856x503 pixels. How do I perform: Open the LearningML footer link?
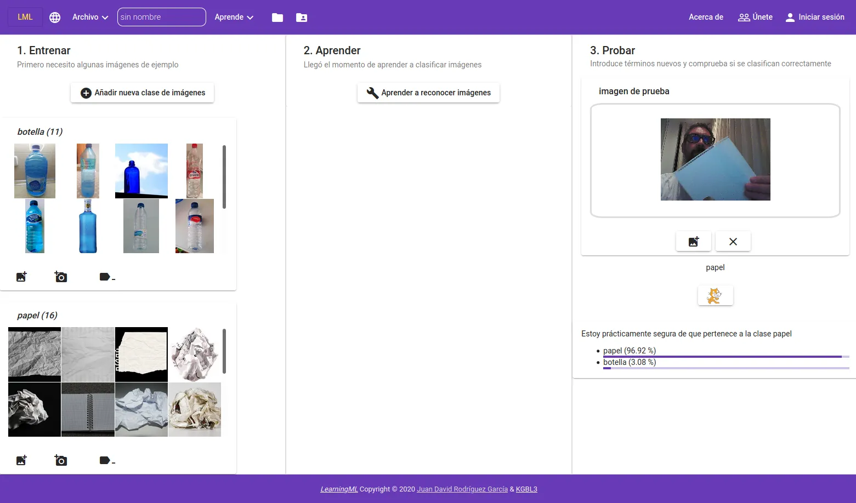pos(339,489)
